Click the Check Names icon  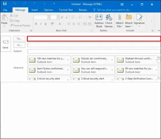(109, 17)
